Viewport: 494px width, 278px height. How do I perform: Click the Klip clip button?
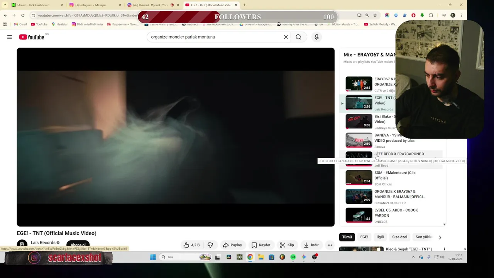(x=287, y=245)
